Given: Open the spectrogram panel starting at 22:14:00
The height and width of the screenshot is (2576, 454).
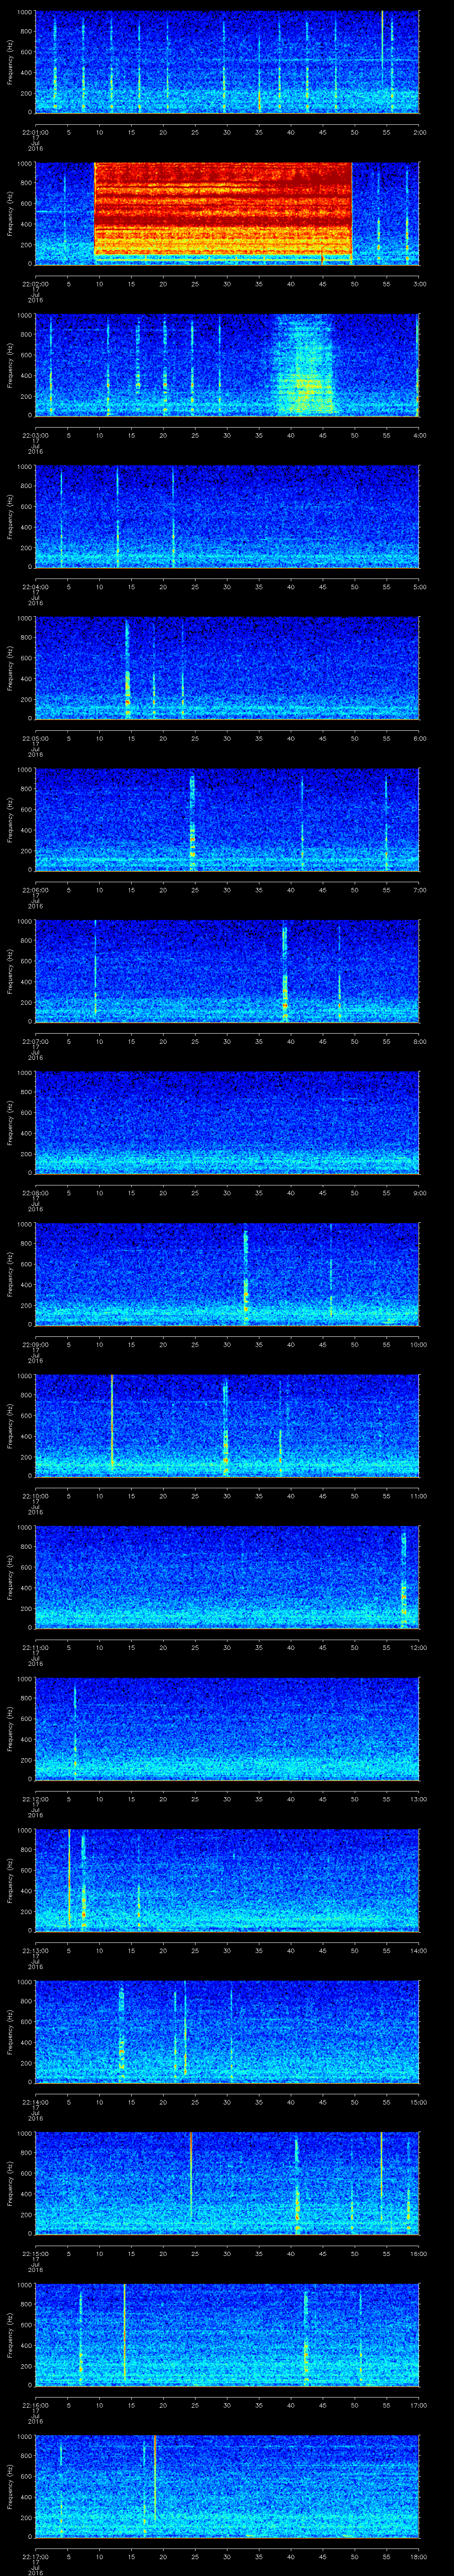Looking at the screenshot, I should [x=227, y=2032].
